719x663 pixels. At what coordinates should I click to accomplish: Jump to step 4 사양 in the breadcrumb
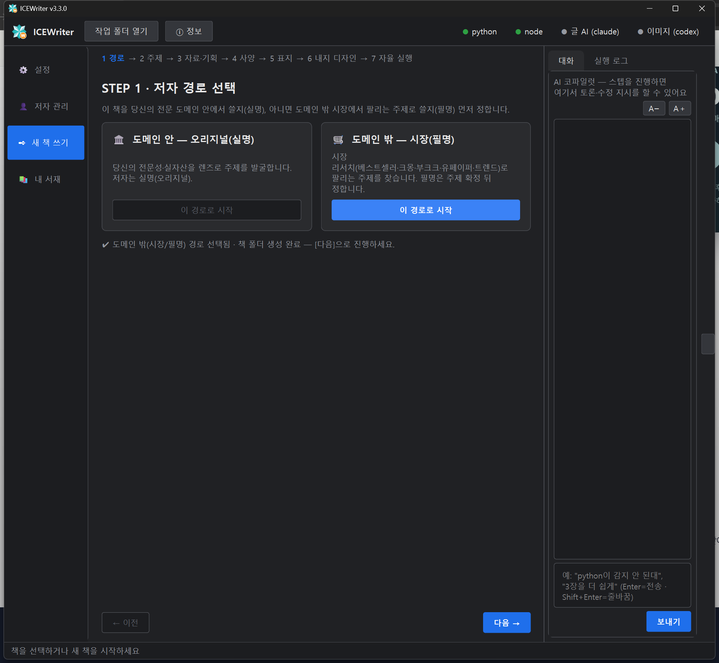click(243, 58)
